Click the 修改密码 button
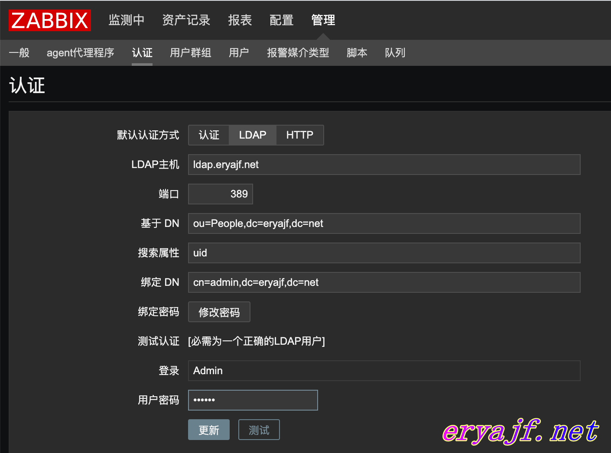611x453 pixels. (x=219, y=312)
